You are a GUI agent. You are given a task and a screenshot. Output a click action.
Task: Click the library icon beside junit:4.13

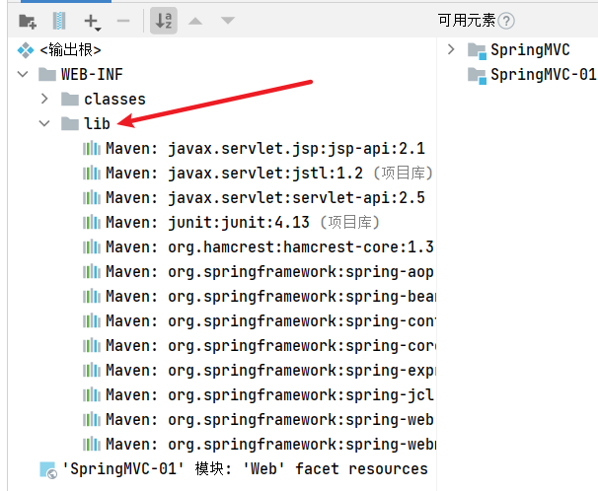[92, 222]
